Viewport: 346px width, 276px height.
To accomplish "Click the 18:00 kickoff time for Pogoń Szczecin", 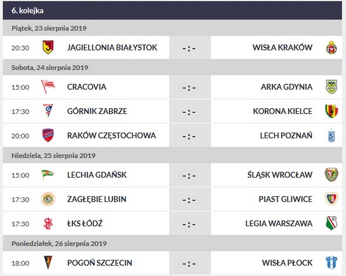I will pos(20,263).
